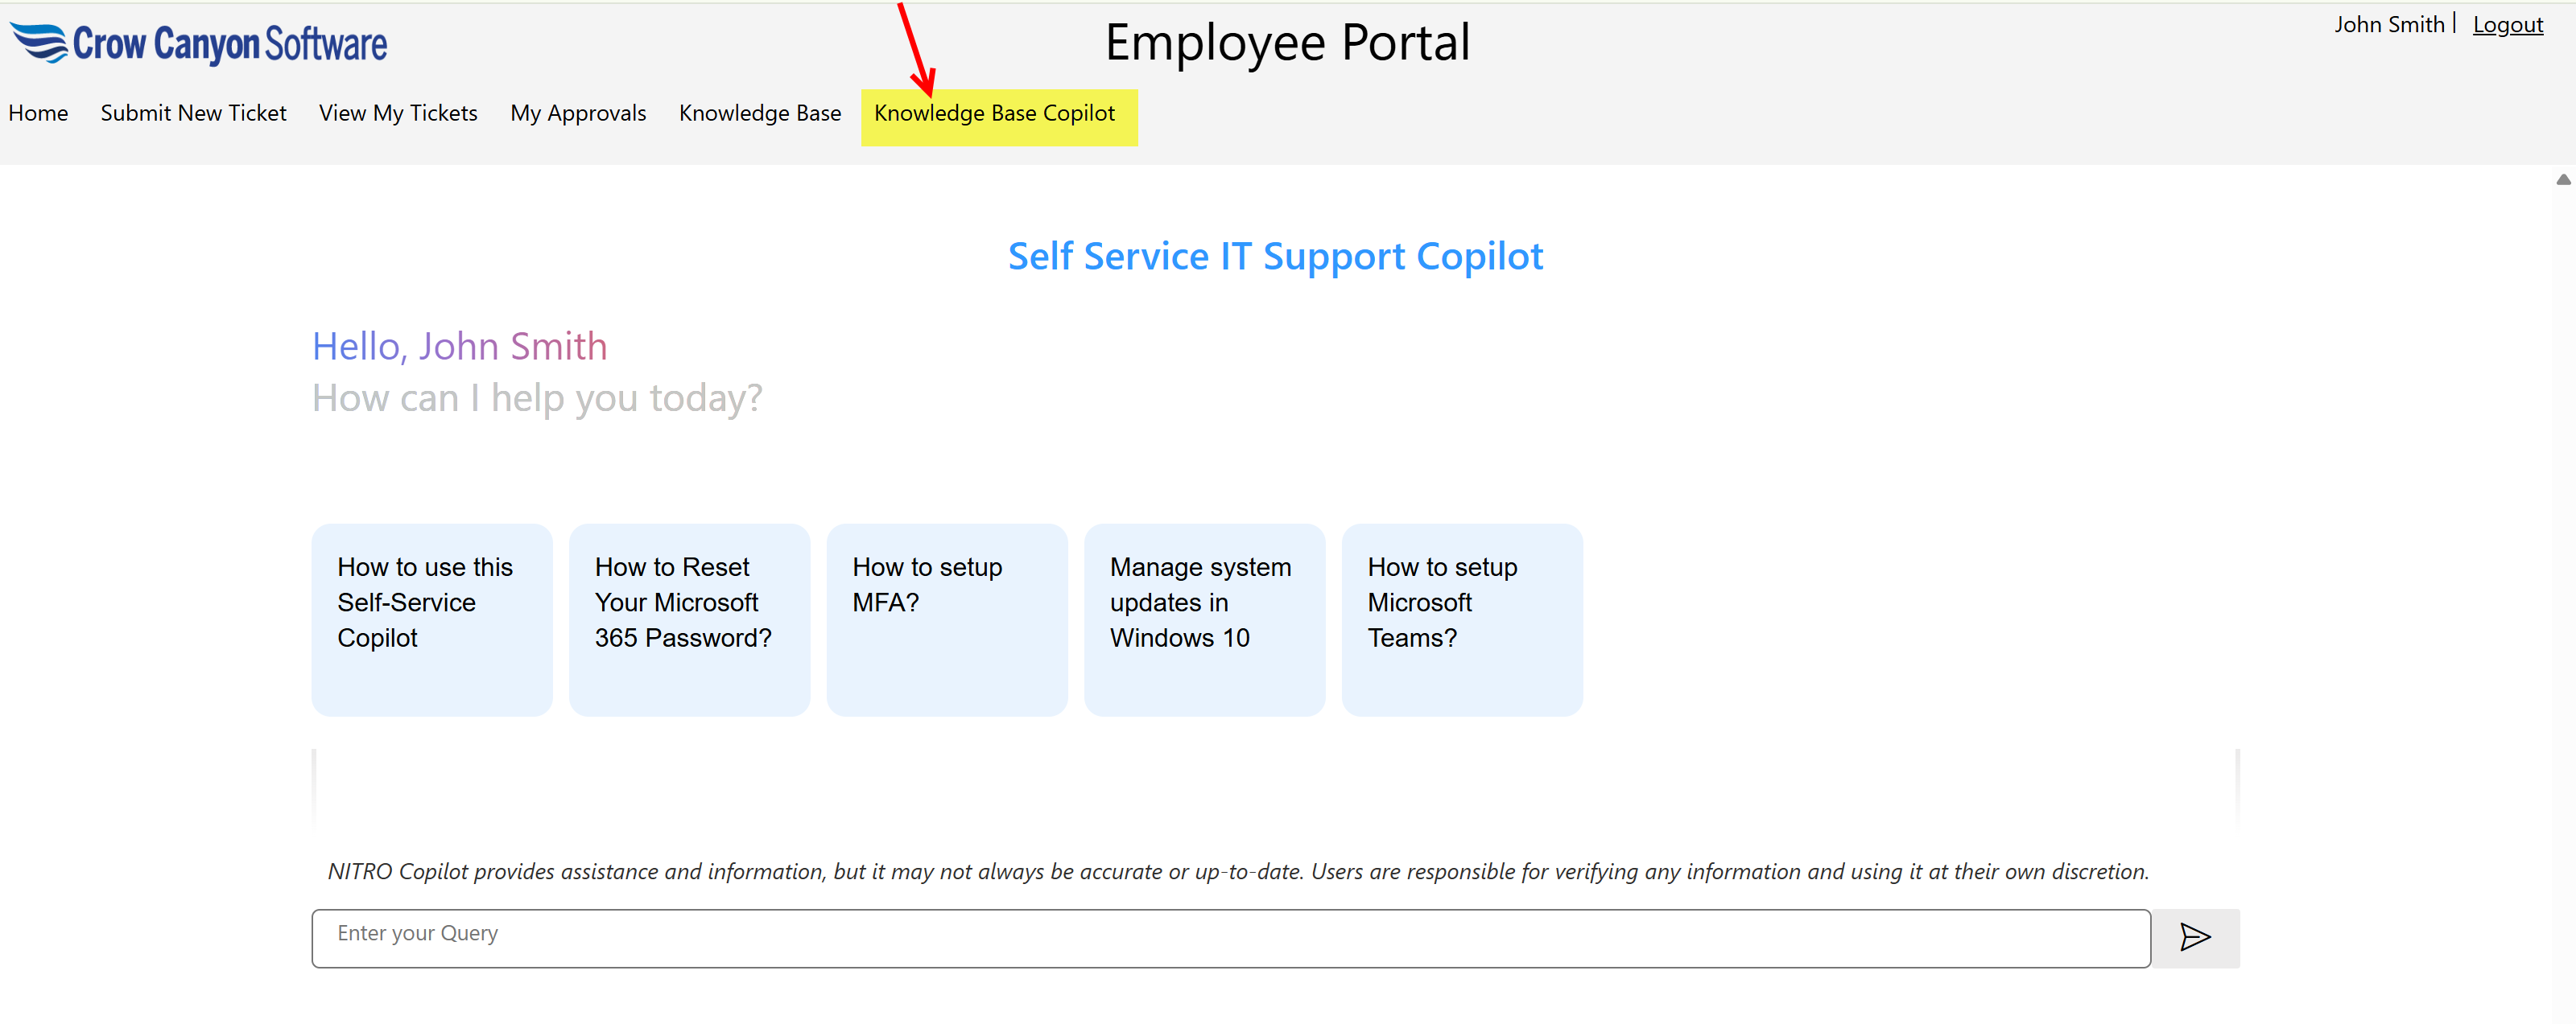Select the 'How to Reset Your Microsoft 365 Password?' card
2576x1024 pixels.
tap(689, 619)
